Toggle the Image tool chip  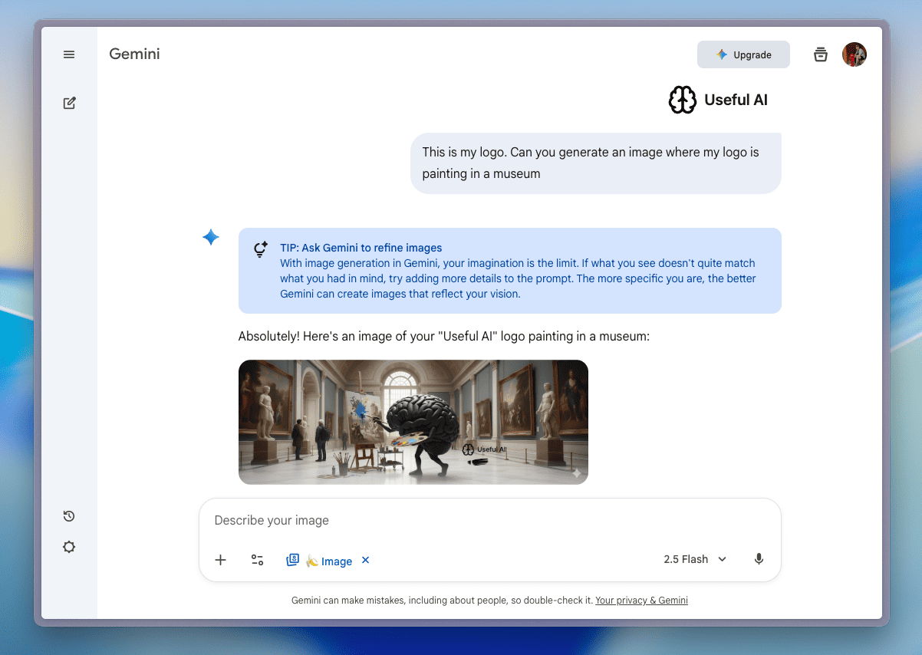(x=320, y=561)
